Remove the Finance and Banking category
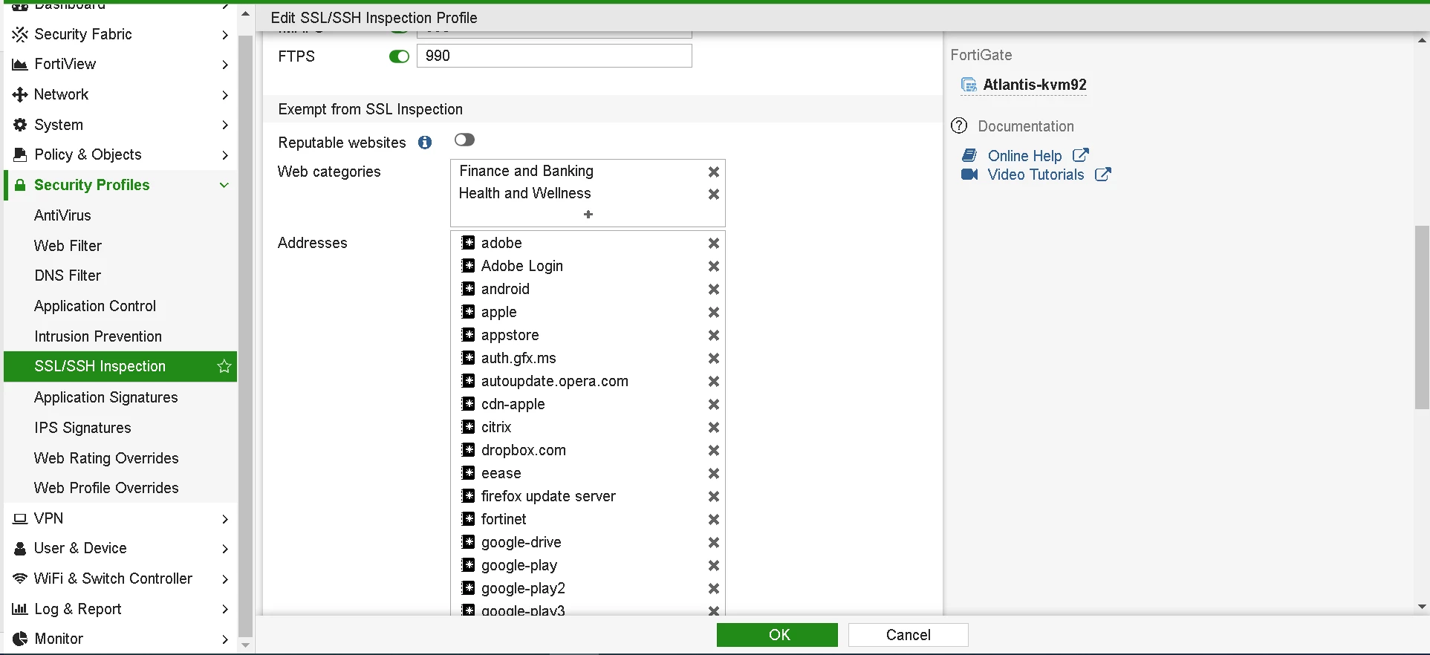Image resolution: width=1430 pixels, height=655 pixels. click(713, 172)
